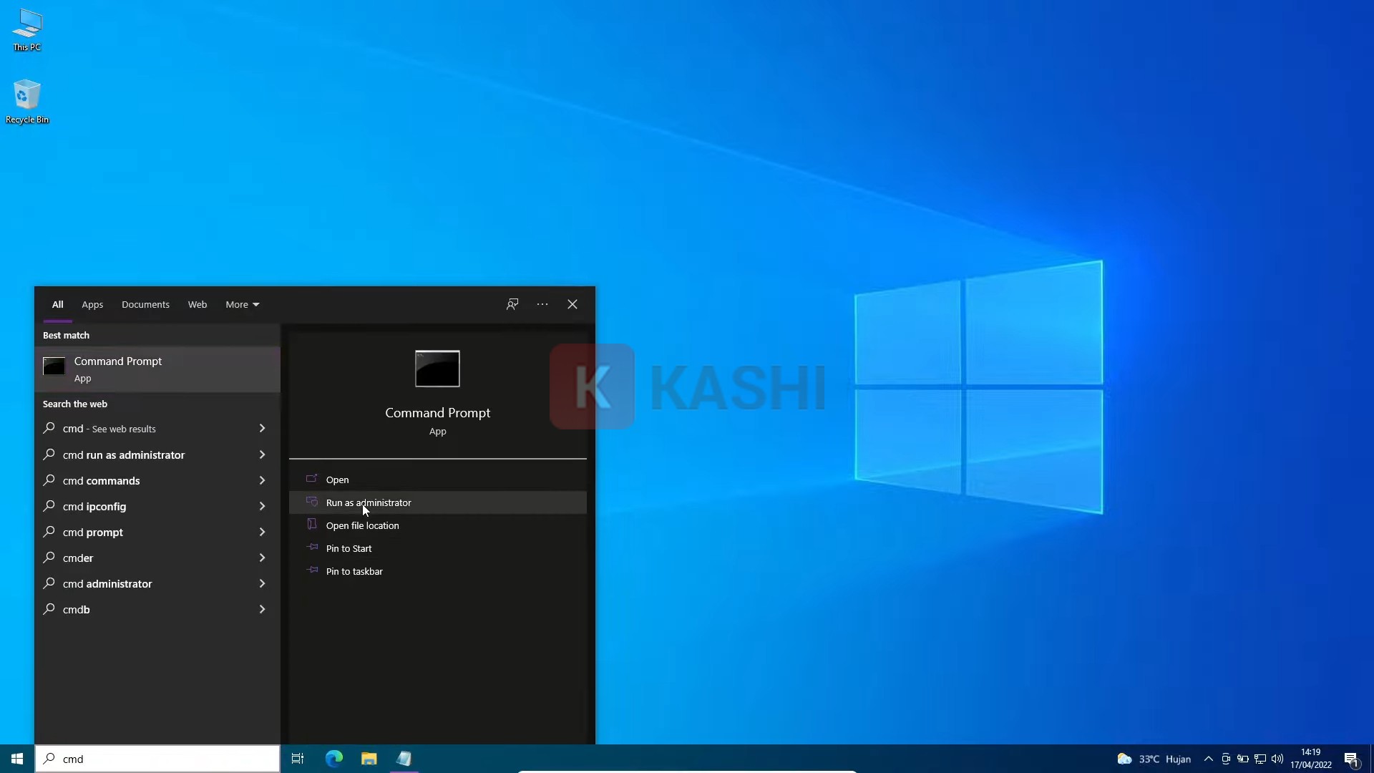Open file location of Command Prompt
This screenshot has width=1374, height=773.
click(361, 525)
